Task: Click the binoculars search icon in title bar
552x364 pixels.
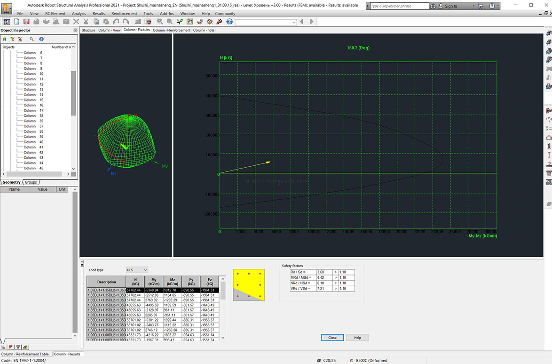Action: [433, 6]
